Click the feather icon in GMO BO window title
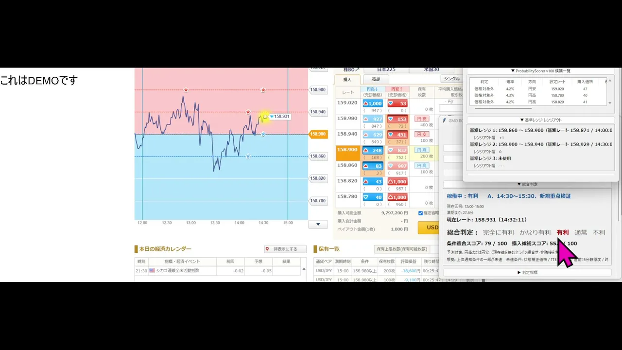622x350 pixels. (444, 121)
